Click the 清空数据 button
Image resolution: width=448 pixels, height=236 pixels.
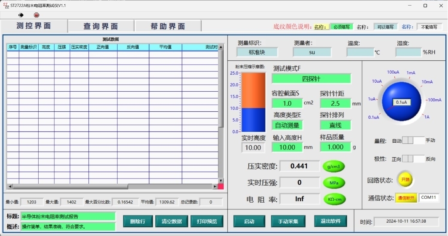tap(171, 221)
